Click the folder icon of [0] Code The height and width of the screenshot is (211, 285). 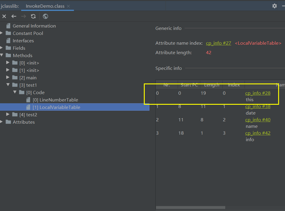point(22,92)
